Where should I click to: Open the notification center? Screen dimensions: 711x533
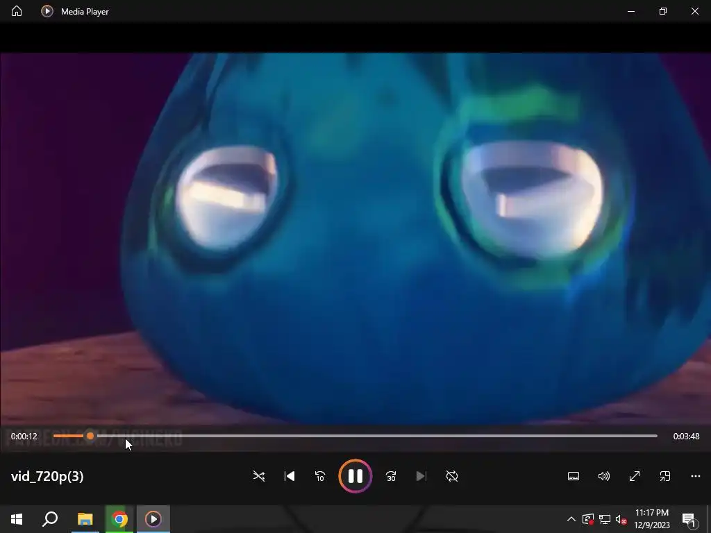(x=689, y=519)
